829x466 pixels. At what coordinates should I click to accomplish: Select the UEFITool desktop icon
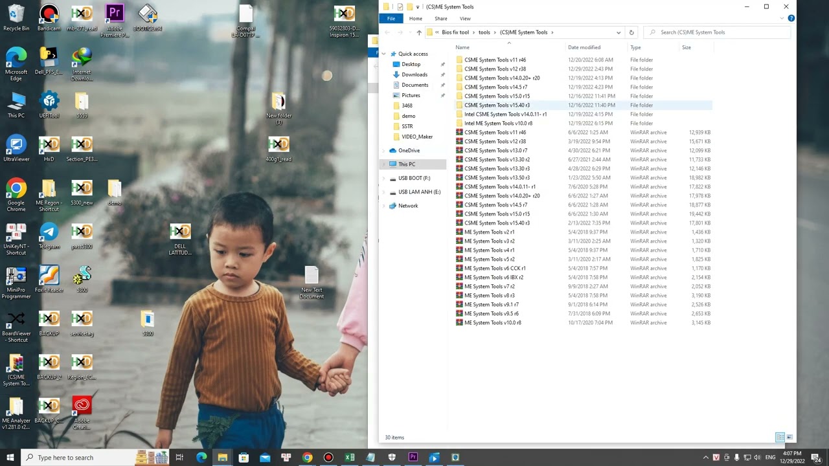coord(49,105)
